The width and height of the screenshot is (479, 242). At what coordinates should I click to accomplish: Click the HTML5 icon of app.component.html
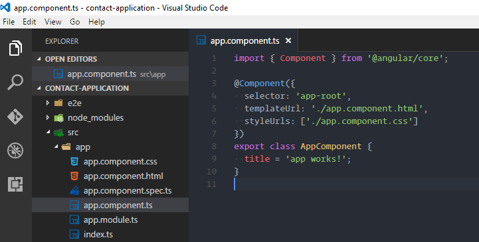click(74, 176)
